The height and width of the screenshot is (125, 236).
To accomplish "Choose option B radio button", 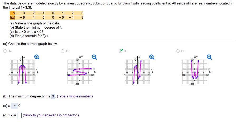I will [x=63, y=51].
